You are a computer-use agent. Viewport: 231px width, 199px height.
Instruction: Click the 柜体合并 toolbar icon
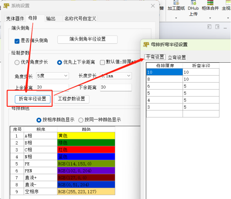[x=210, y=3]
